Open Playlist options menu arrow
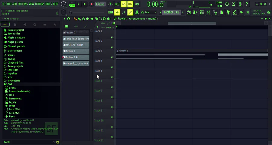The image size is (272, 145). click(64, 19)
